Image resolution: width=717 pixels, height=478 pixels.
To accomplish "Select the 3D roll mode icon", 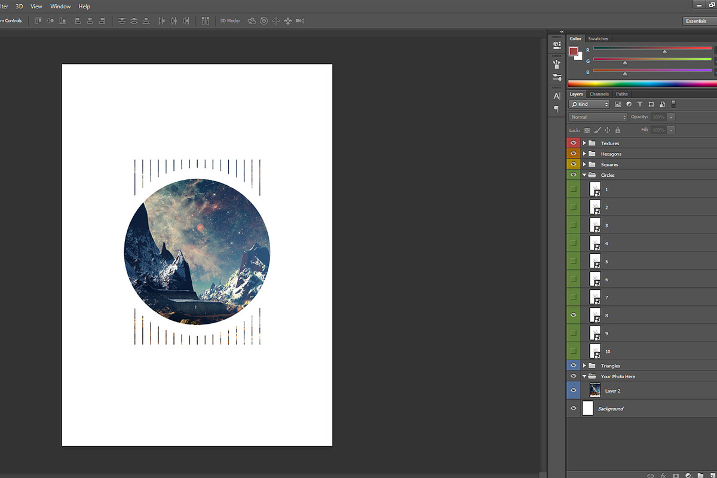I will pyautogui.click(x=263, y=21).
